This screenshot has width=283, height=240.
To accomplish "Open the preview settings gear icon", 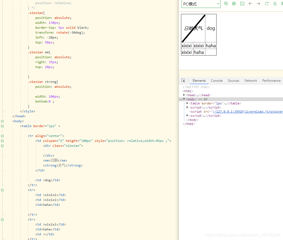I will coord(234,4).
